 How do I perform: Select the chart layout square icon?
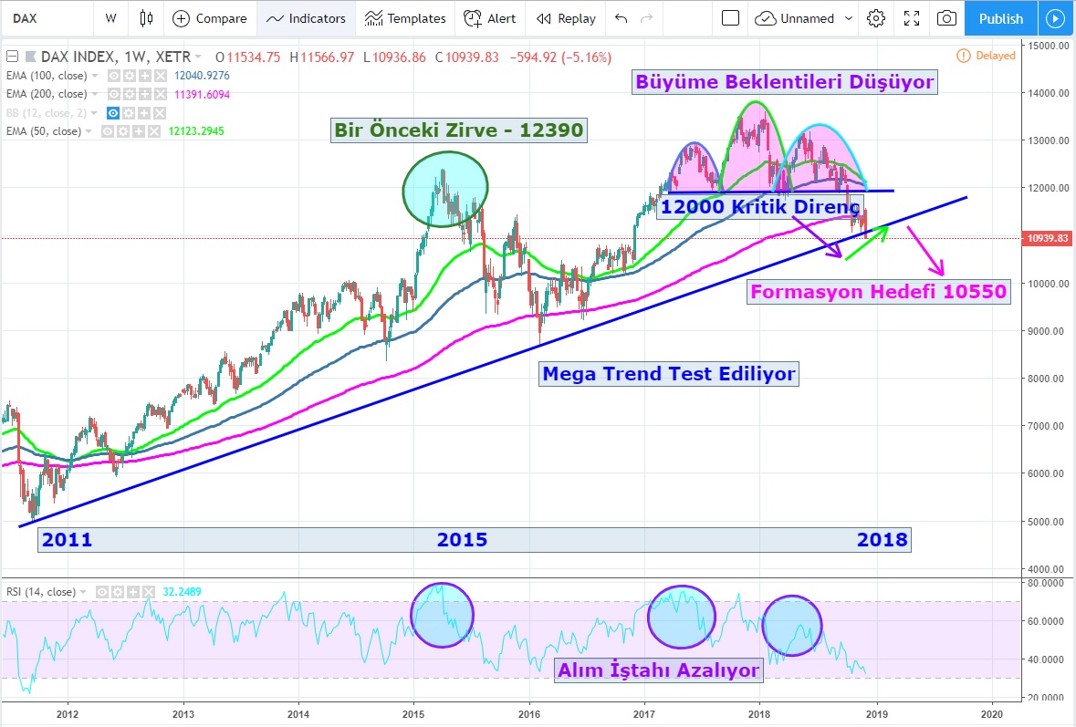[x=729, y=18]
